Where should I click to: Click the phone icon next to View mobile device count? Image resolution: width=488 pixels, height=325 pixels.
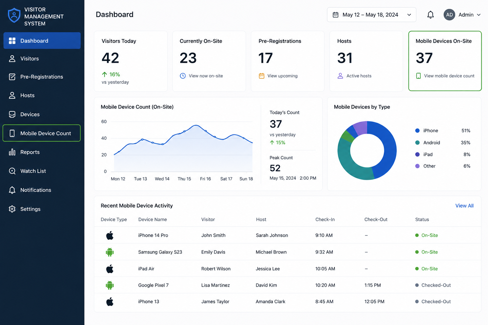(x=418, y=76)
